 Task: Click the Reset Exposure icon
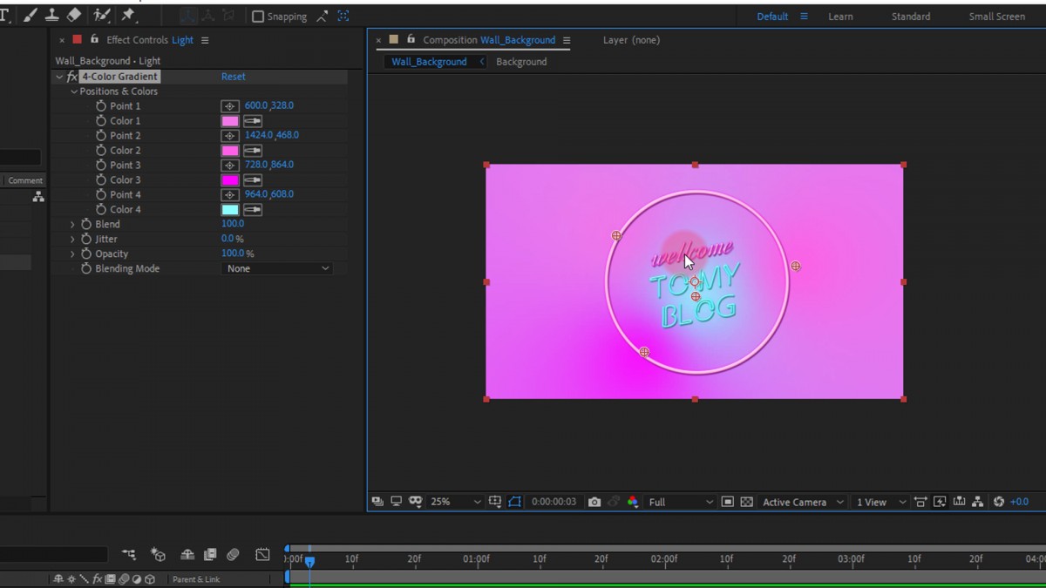[999, 502]
